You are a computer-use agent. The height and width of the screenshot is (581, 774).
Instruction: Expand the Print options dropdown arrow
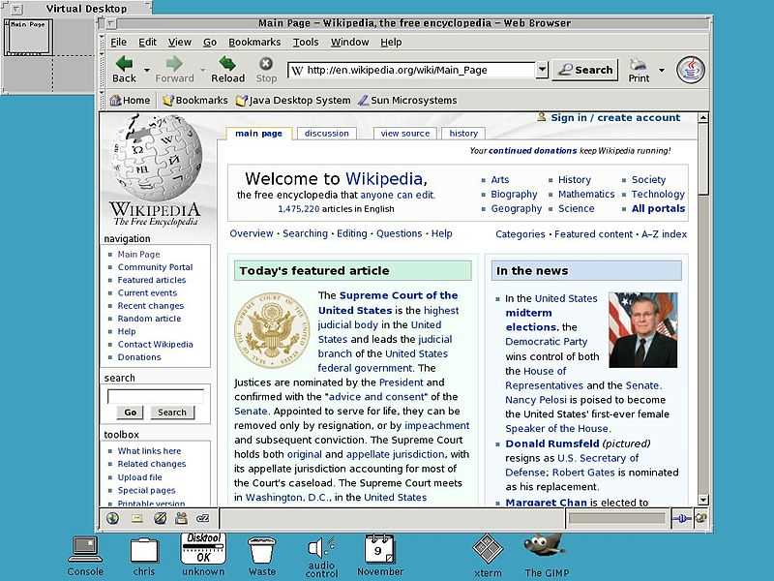coord(662,70)
